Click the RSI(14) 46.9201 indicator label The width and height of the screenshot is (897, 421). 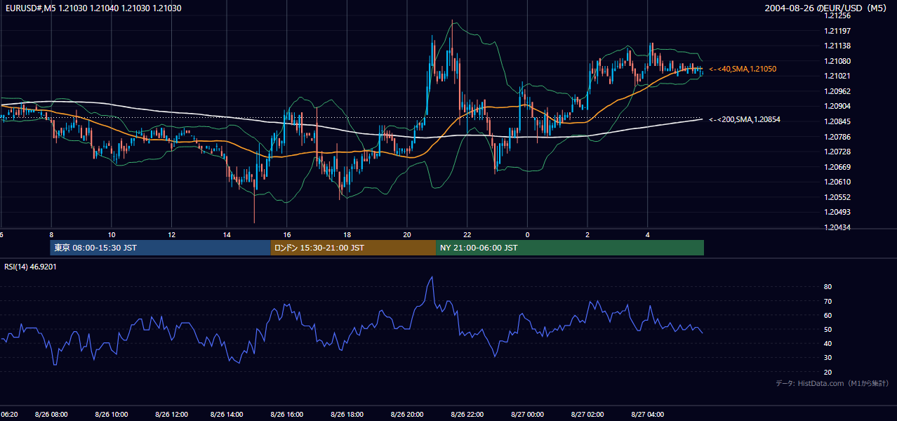point(30,267)
